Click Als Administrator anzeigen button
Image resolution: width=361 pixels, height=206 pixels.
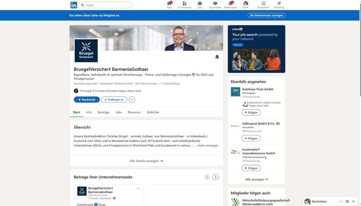tap(267, 15)
